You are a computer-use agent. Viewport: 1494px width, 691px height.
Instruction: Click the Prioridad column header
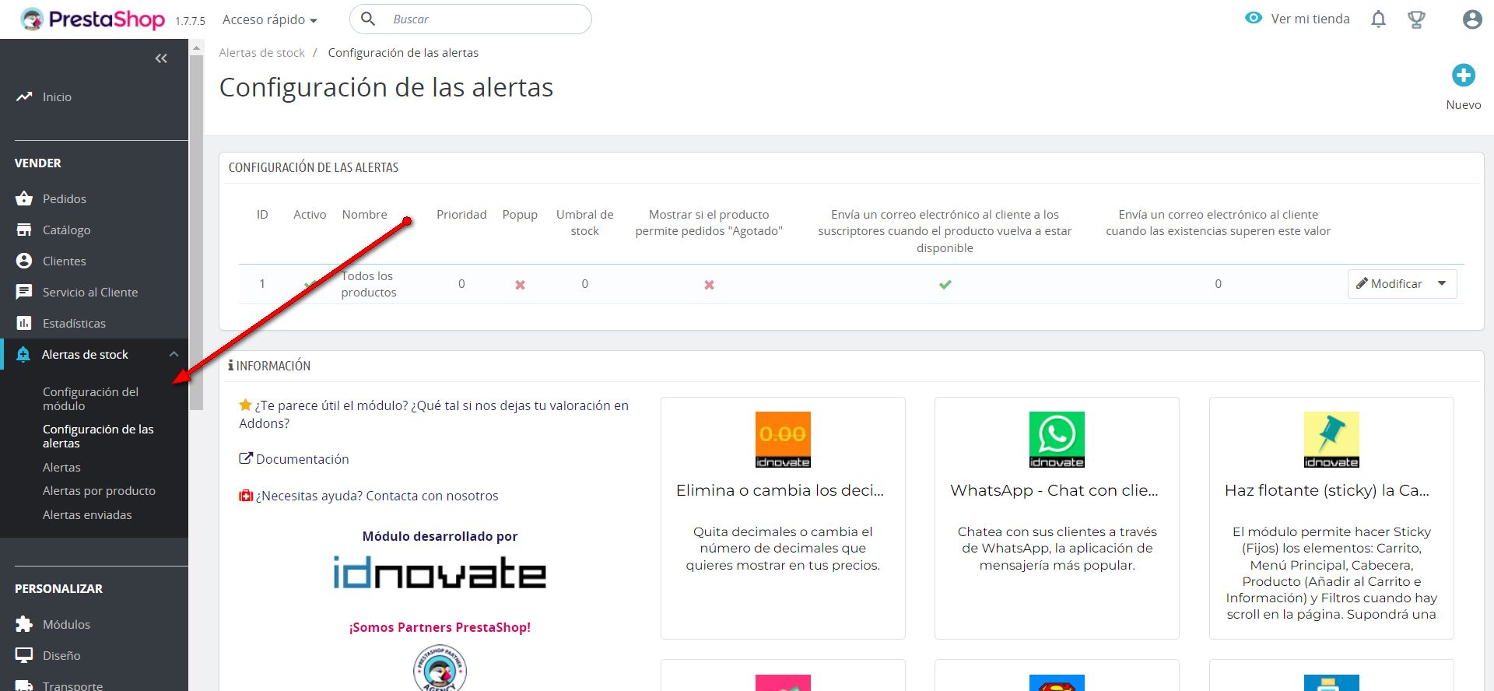[461, 214]
